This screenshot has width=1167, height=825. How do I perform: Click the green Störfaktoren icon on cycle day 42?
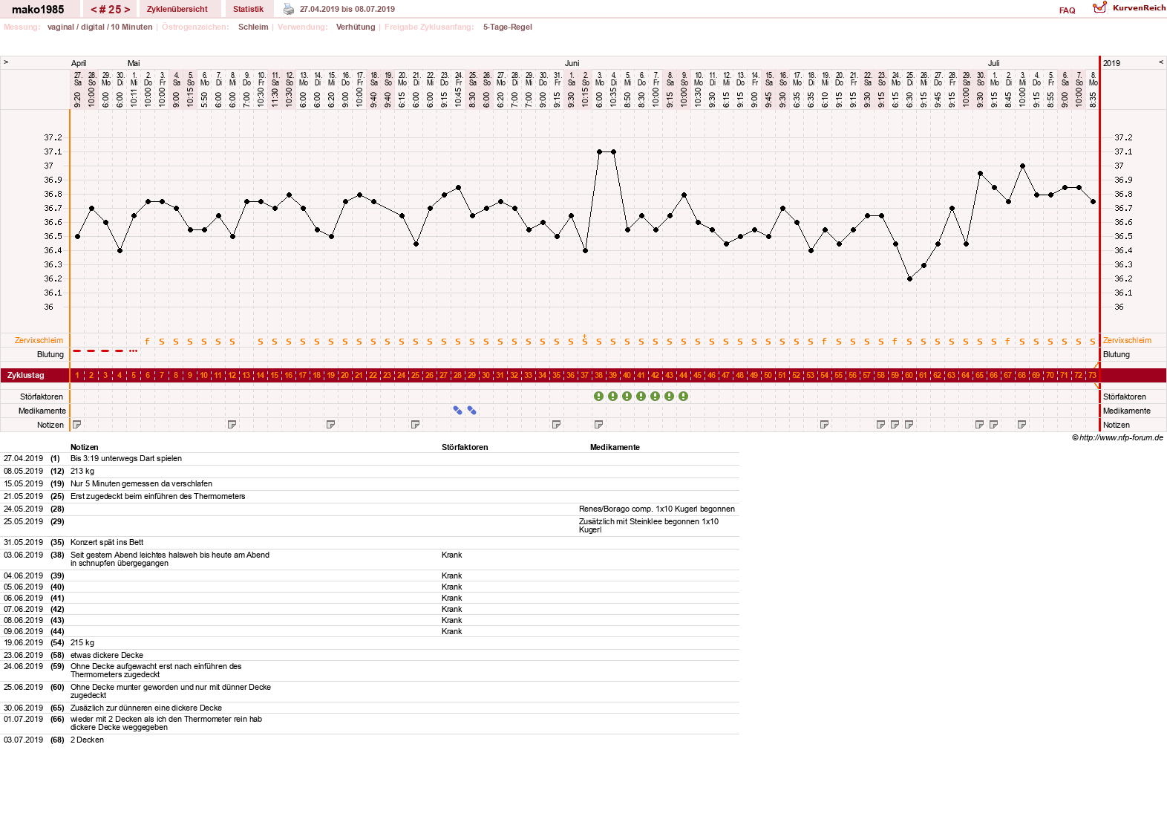tap(656, 397)
